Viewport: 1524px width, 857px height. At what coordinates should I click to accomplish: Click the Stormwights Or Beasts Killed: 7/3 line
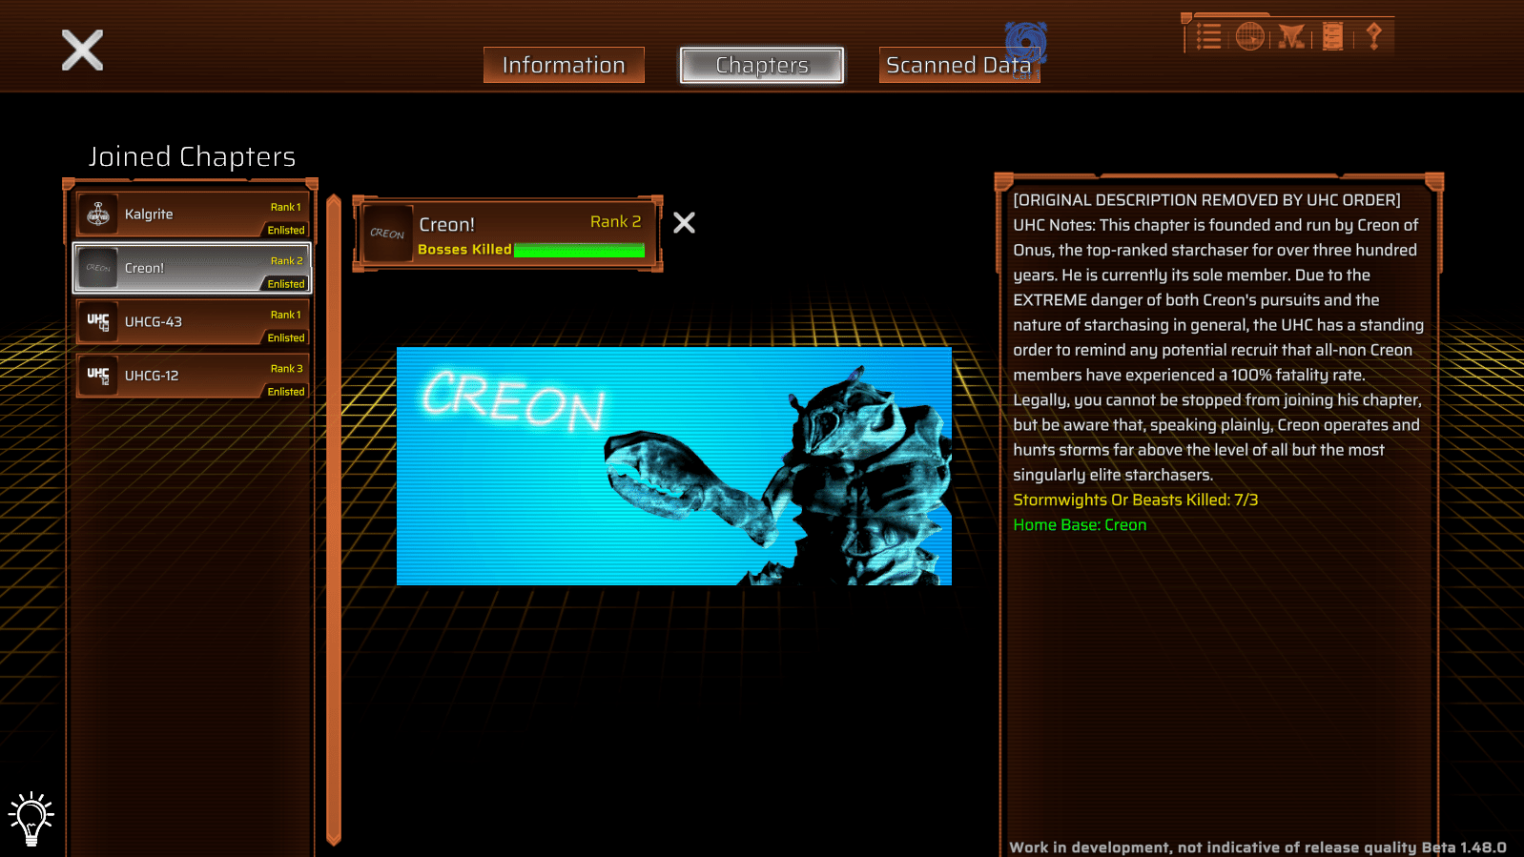(1135, 500)
